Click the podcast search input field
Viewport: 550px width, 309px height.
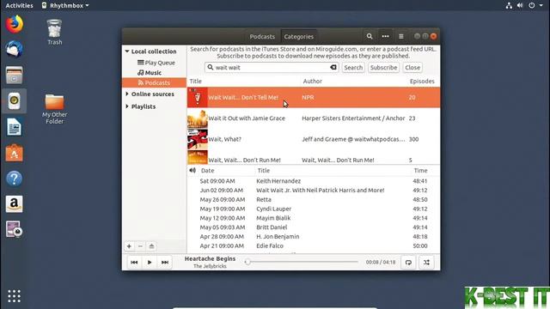coord(272,67)
